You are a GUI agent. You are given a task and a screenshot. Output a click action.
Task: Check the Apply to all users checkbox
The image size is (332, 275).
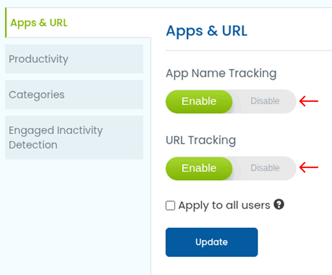tap(170, 206)
